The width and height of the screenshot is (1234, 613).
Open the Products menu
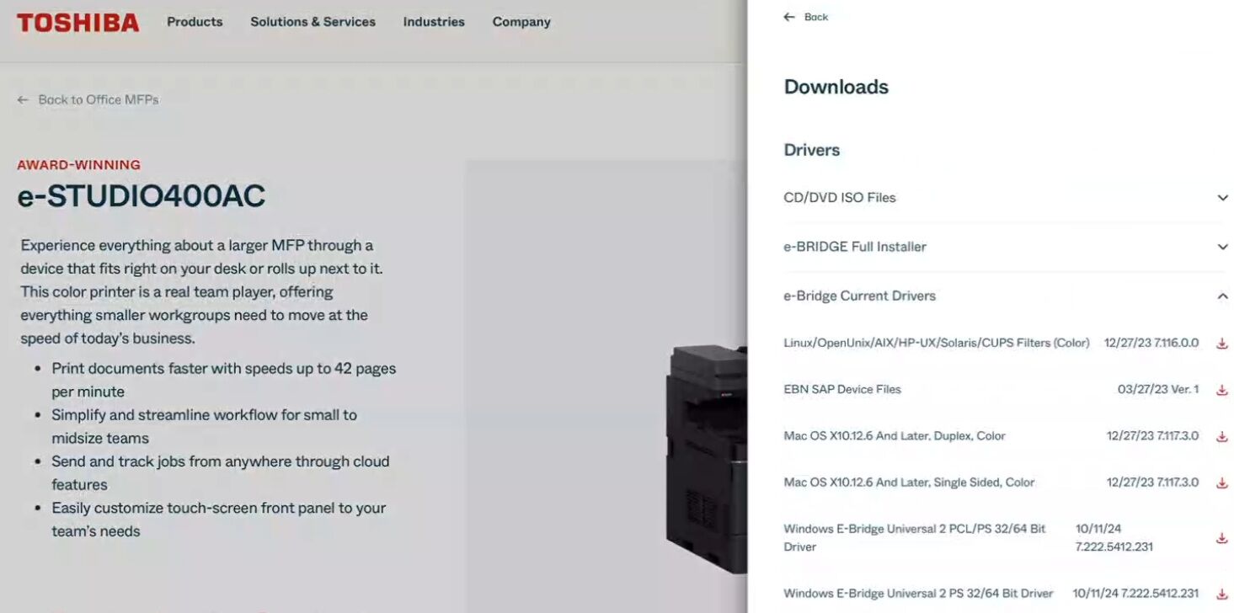(195, 22)
